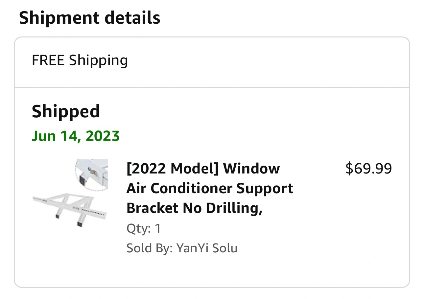Viewport: 424px width, 299px height.
Task: Open the Window Air Conditioner Support Bracket title
Action: [210, 188]
